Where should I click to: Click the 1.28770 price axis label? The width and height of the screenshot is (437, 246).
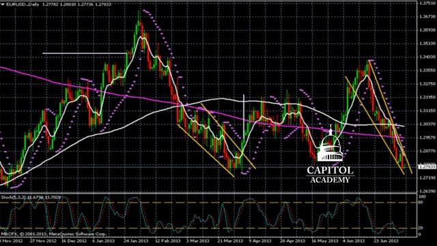(x=427, y=151)
